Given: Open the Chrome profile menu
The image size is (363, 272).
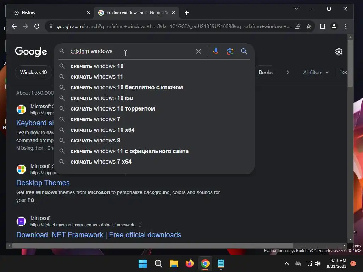Looking at the screenshot, I should coord(334,26).
